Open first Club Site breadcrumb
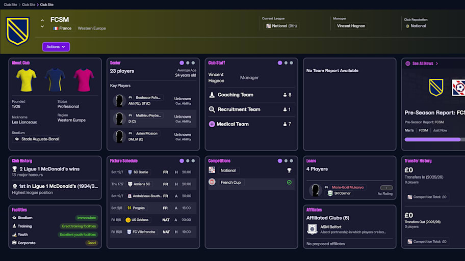The width and height of the screenshot is (465, 261). [10, 5]
